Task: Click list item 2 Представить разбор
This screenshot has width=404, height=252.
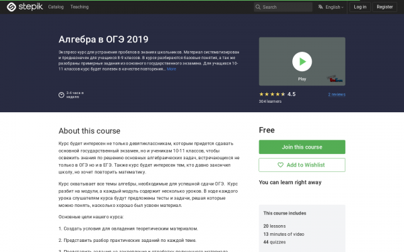Action: coord(127,240)
